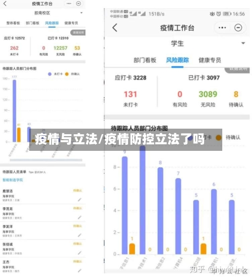Viewport: 252px width, 280px height.
Task: Tap the battery indicator in status bar
Action: (227, 14)
